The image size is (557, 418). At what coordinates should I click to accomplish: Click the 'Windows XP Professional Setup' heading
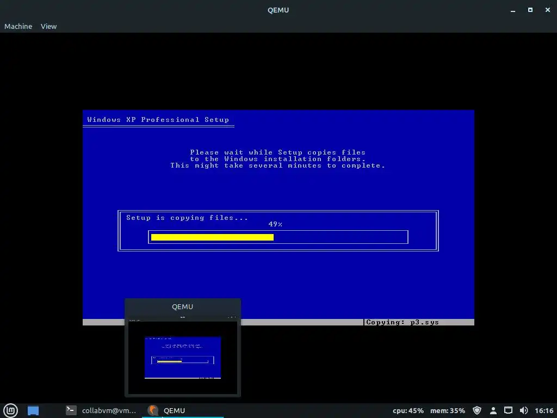pyautogui.click(x=158, y=120)
